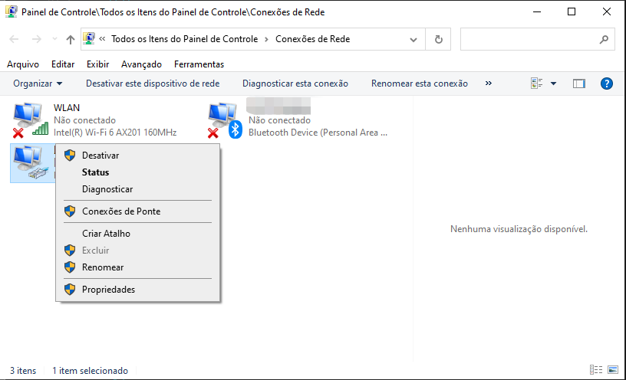Click the refresh button in address bar
The image size is (626, 380).
tap(438, 39)
